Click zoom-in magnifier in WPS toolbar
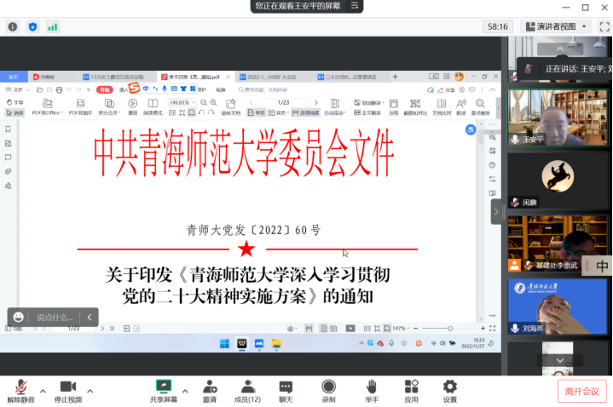The image size is (613, 407). pyautogui.click(x=213, y=102)
